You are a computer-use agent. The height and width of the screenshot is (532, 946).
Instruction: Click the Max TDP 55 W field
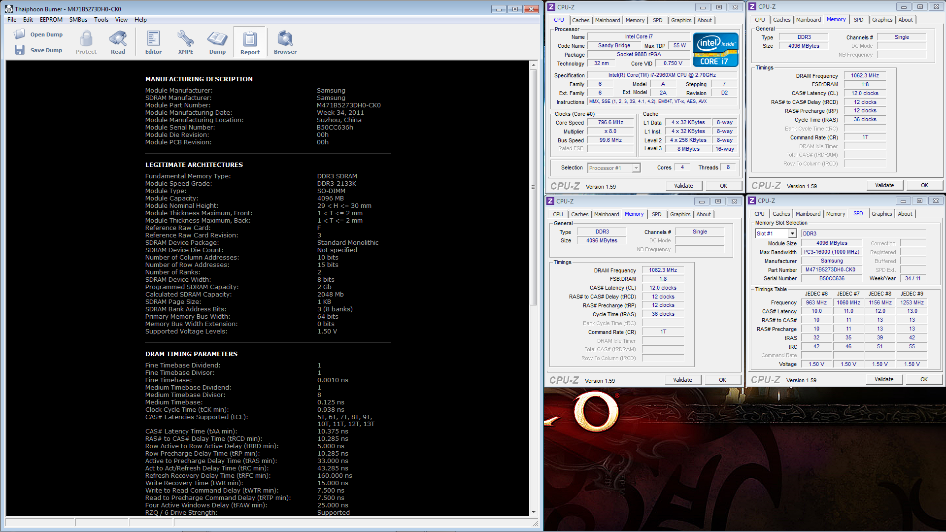tap(679, 45)
